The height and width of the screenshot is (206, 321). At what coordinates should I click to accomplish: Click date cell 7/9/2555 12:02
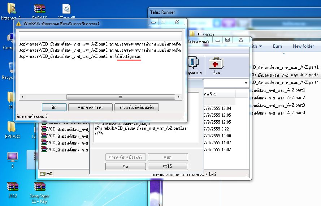(x=217, y=150)
